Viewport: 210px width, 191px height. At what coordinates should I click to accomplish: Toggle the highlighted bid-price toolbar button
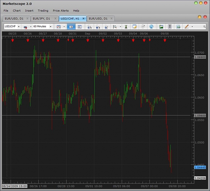pyautogui.click(x=71, y=27)
